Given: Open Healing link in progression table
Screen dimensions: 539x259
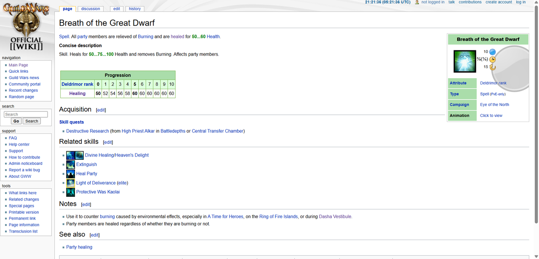Looking at the screenshot, I should click(77, 93).
